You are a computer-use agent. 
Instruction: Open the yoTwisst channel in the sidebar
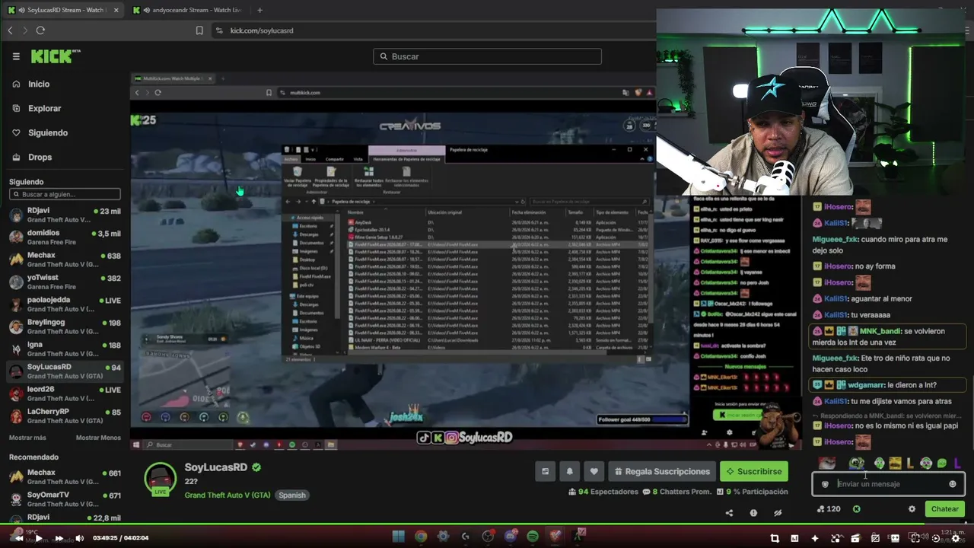coord(65,282)
